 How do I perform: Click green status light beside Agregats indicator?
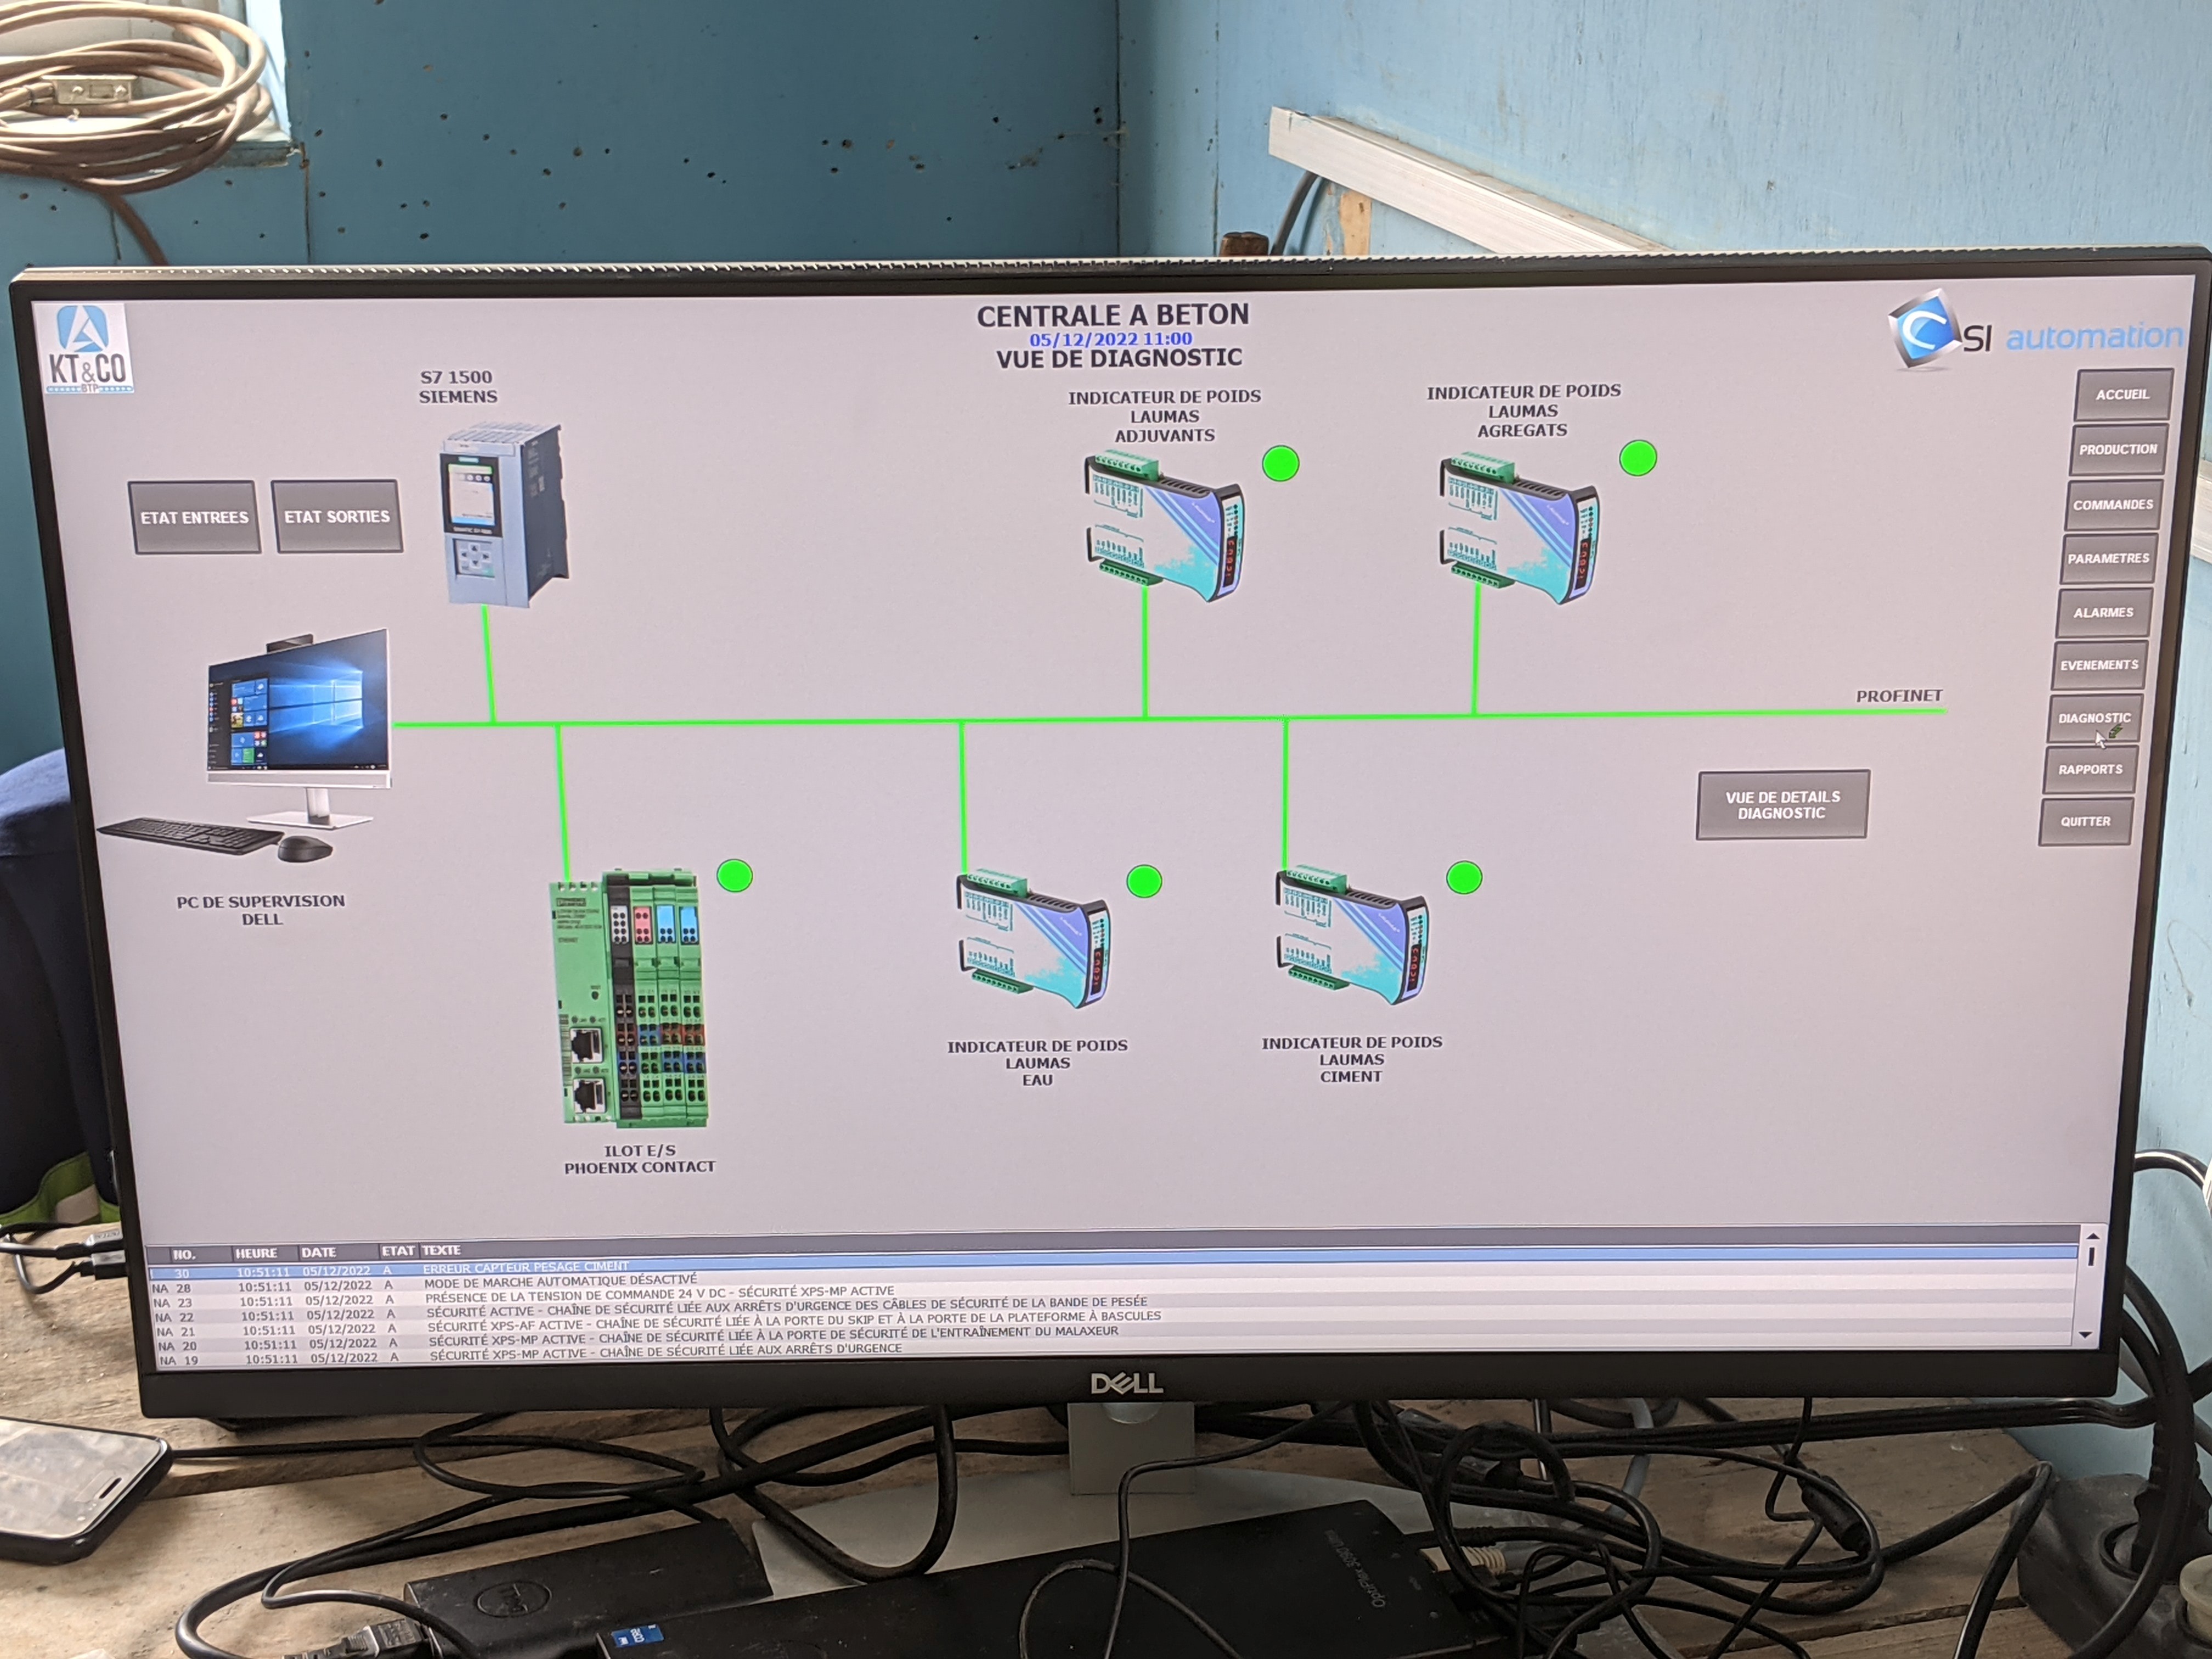[x=1637, y=458]
